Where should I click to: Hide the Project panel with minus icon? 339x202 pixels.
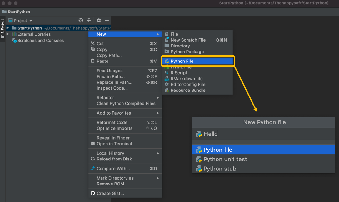tap(107, 20)
